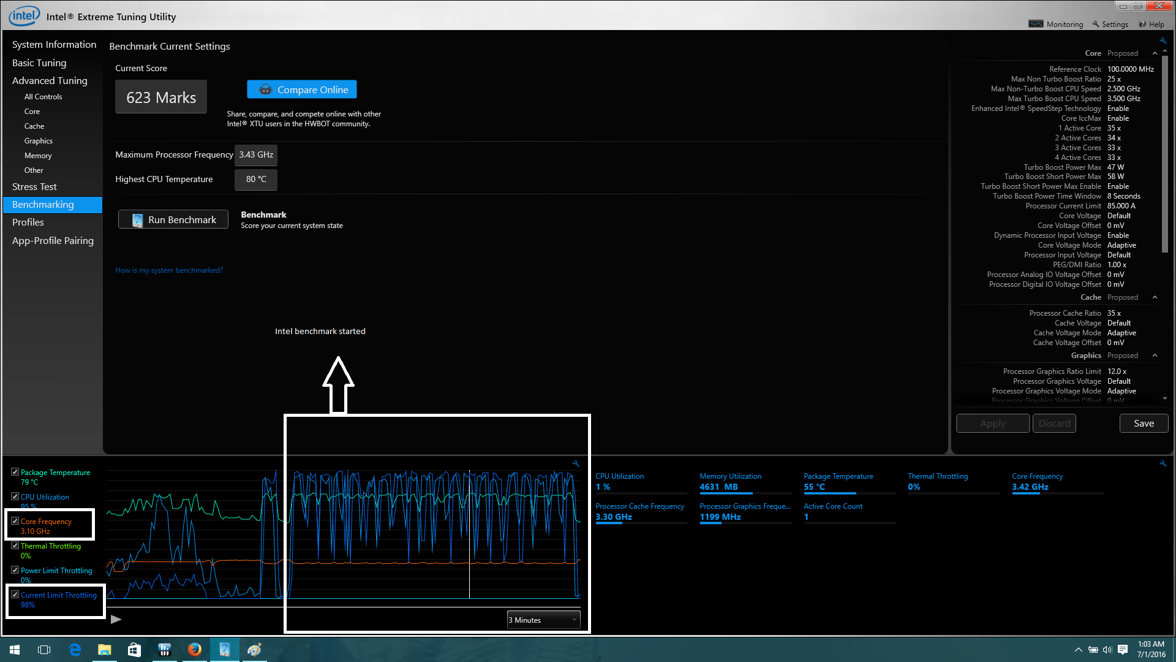Screen dimensions: 1176x662
Task: Click the Run Benchmark button
Action: 173,219
